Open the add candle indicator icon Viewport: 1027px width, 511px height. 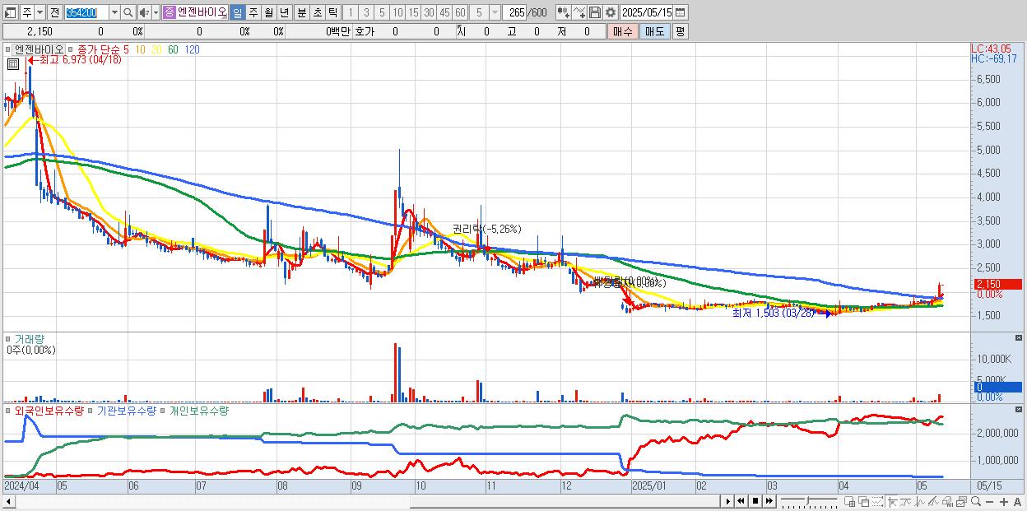tap(563, 12)
